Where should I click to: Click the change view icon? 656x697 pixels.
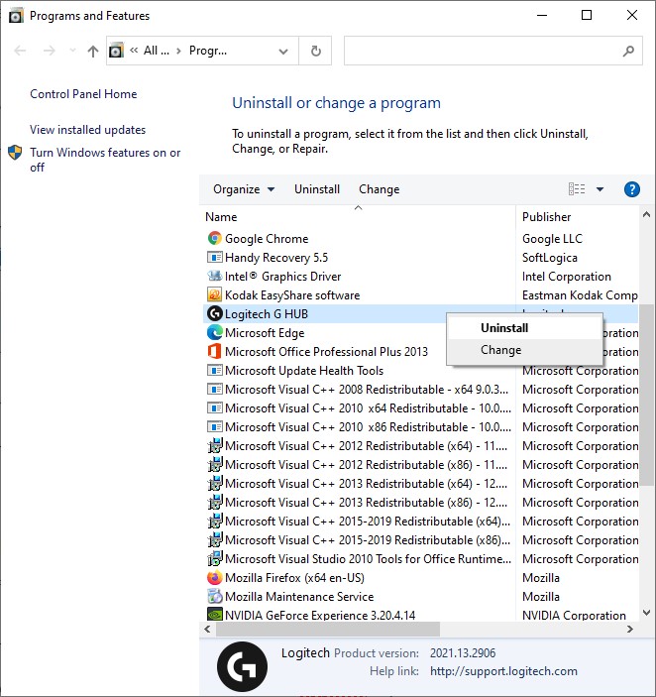(577, 189)
